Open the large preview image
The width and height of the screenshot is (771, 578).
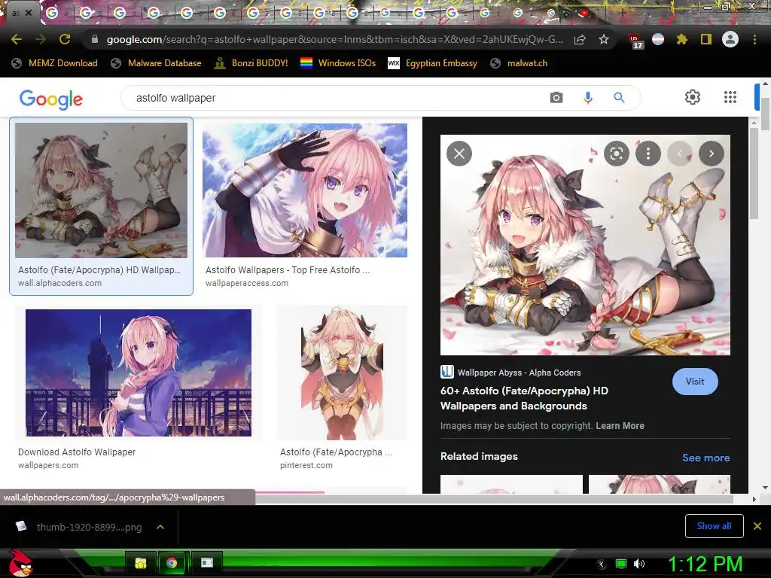[x=585, y=245]
